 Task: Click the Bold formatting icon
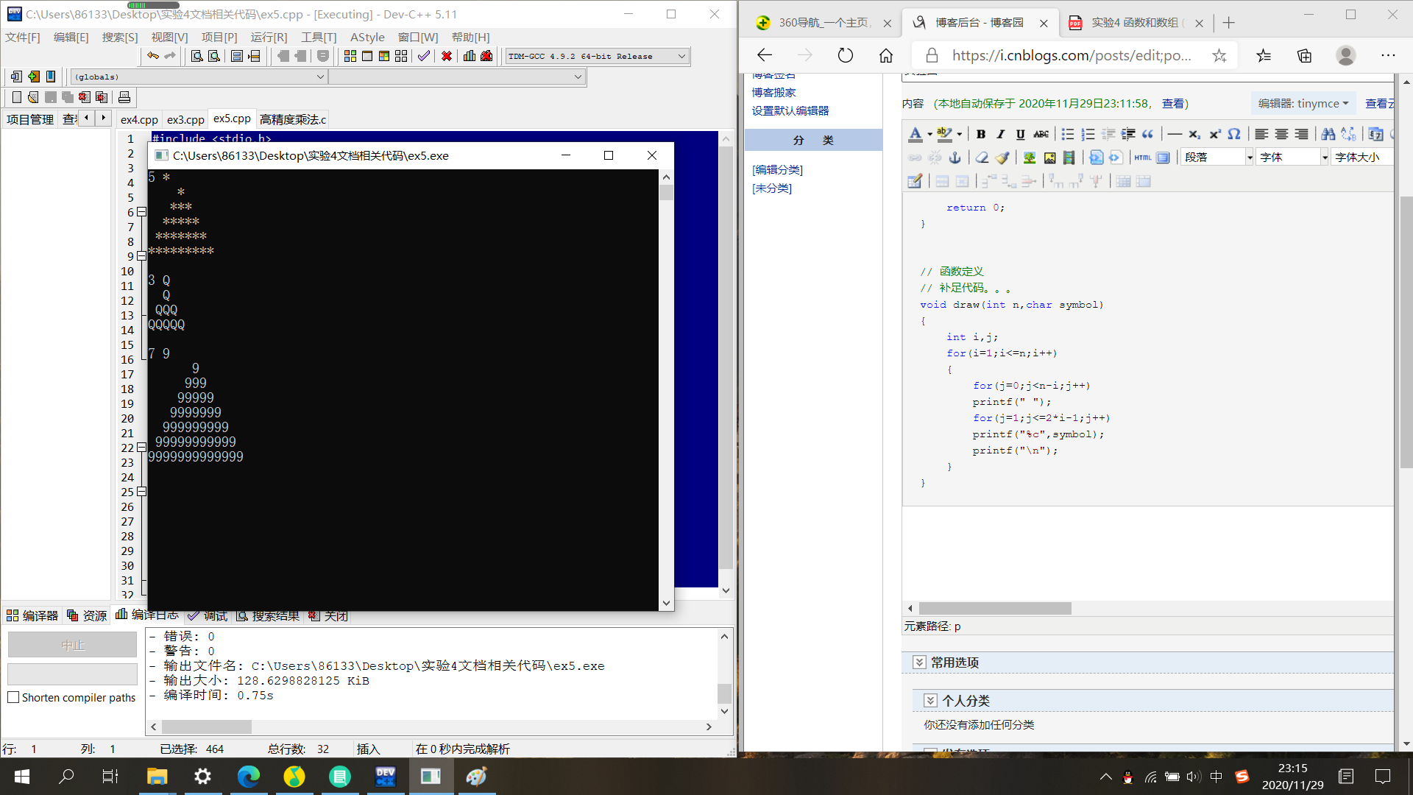click(980, 134)
